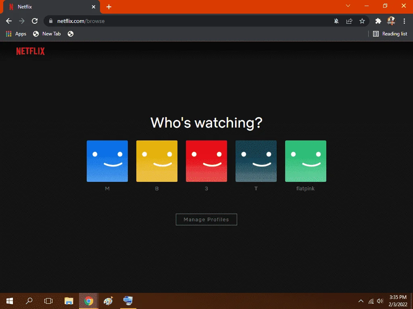Open a new browser tab
This screenshot has width=413, height=309.
point(109,7)
